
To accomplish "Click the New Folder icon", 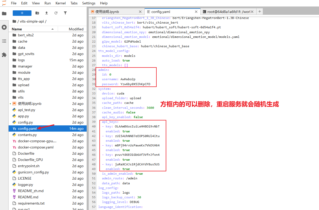I will tap(37, 13).
